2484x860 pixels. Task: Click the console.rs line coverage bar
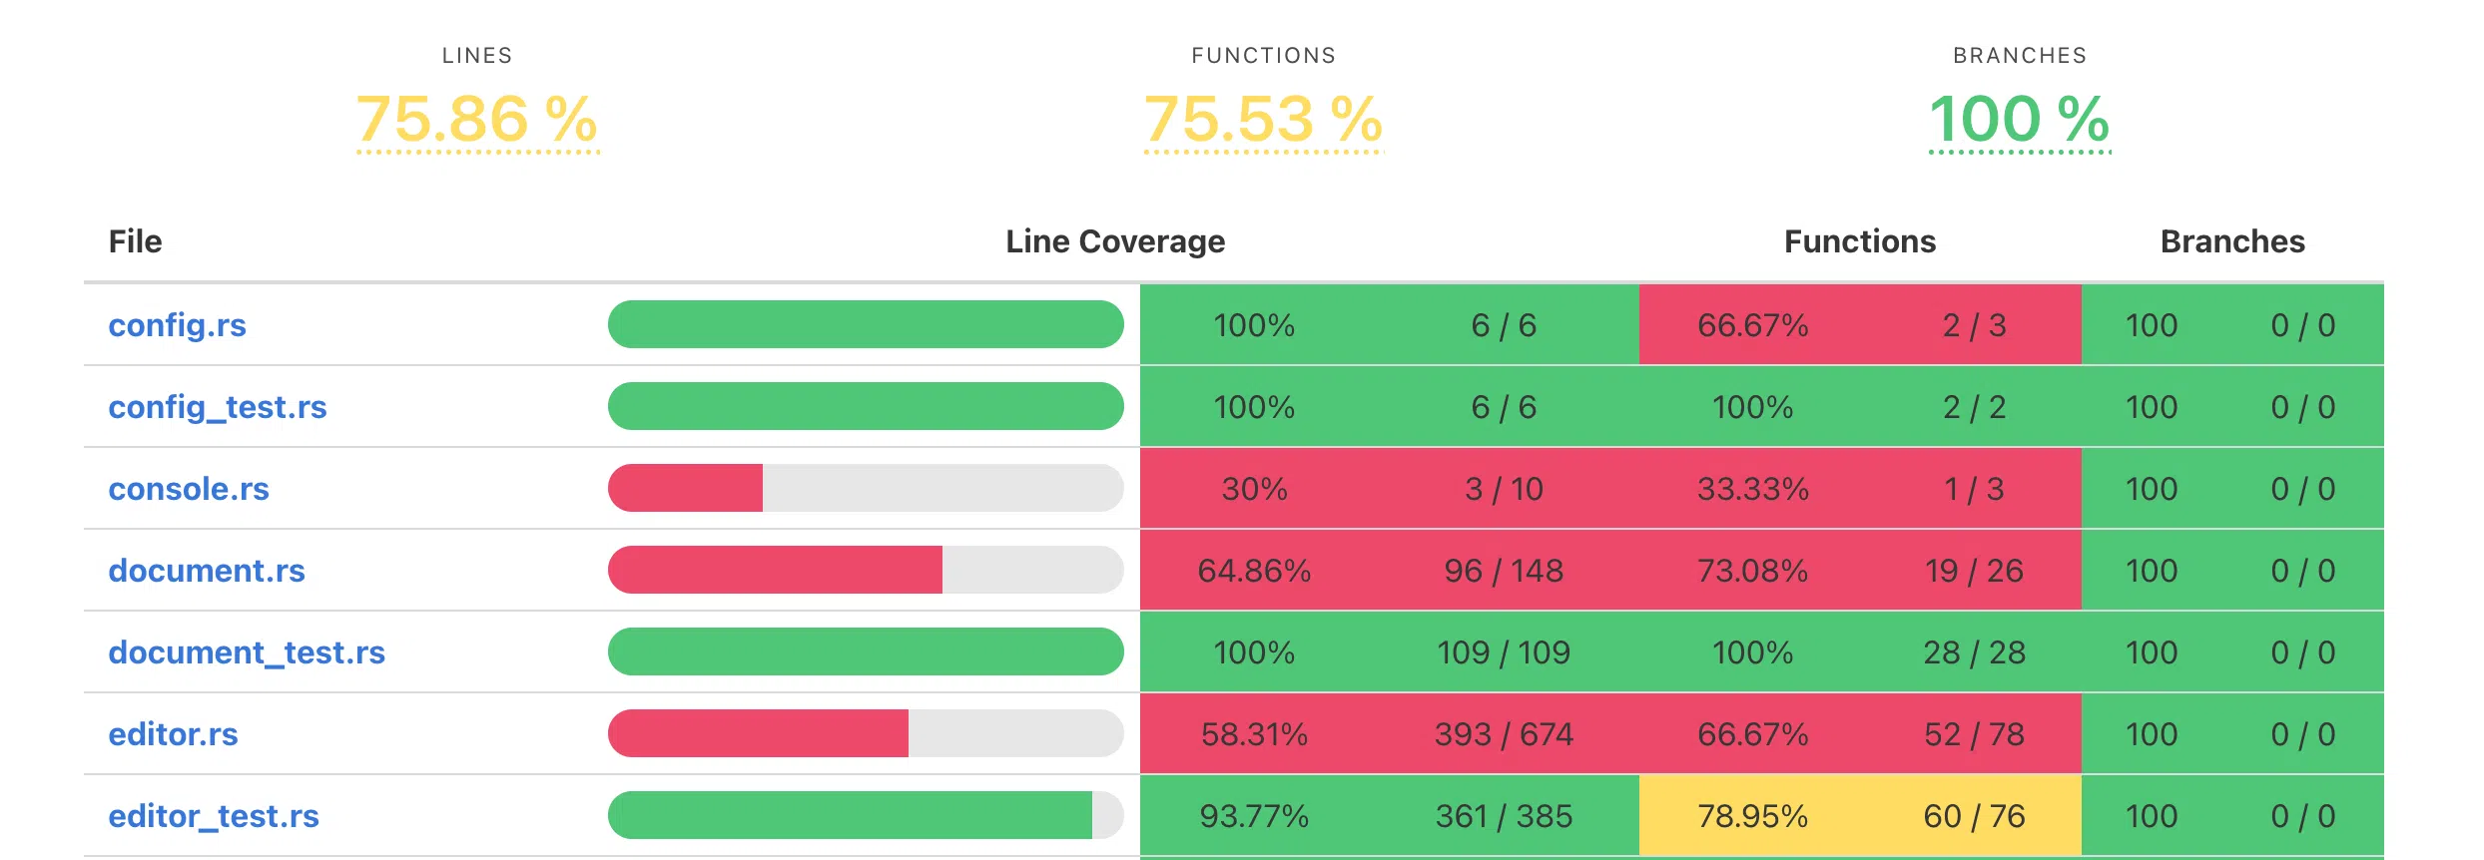(x=865, y=489)
